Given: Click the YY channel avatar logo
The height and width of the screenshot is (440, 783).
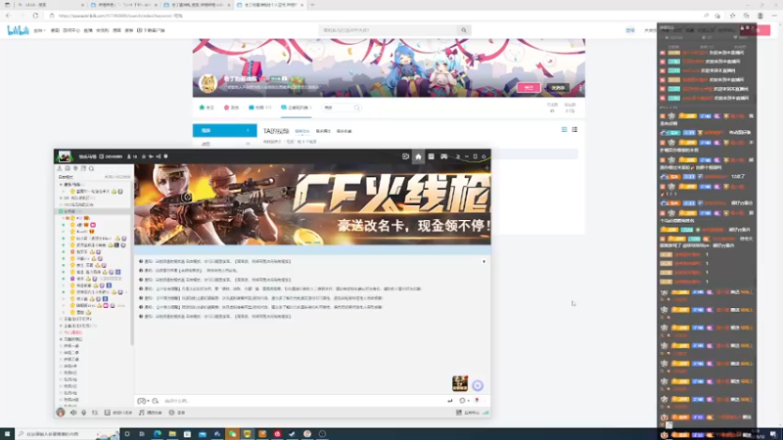Looking at the screenshot, I should 64,156.
